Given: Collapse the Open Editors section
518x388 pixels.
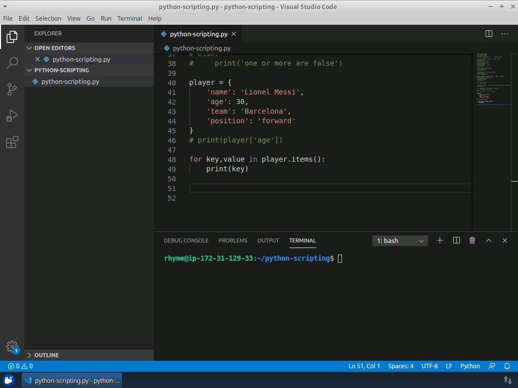Looking at the screenshot, I should [x=55, y=48].
